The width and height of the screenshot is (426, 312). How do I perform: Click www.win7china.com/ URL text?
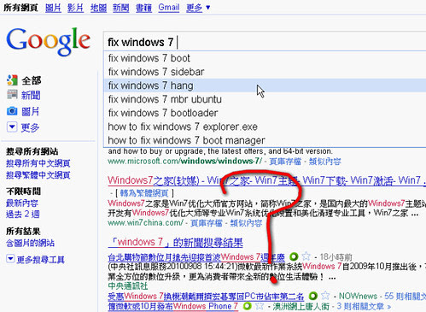(x=145, y=222)
